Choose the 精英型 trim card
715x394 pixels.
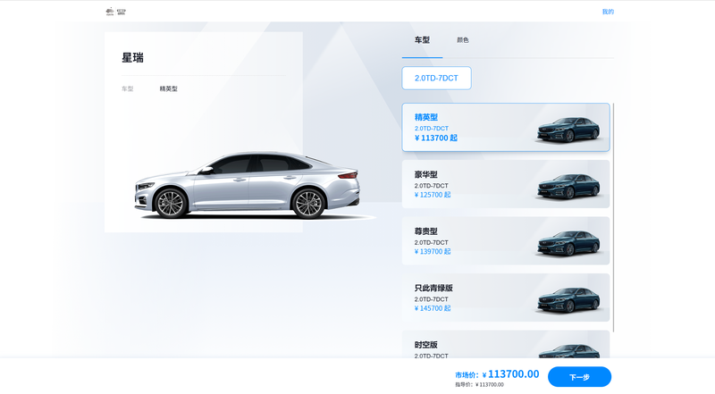[506, 127]
